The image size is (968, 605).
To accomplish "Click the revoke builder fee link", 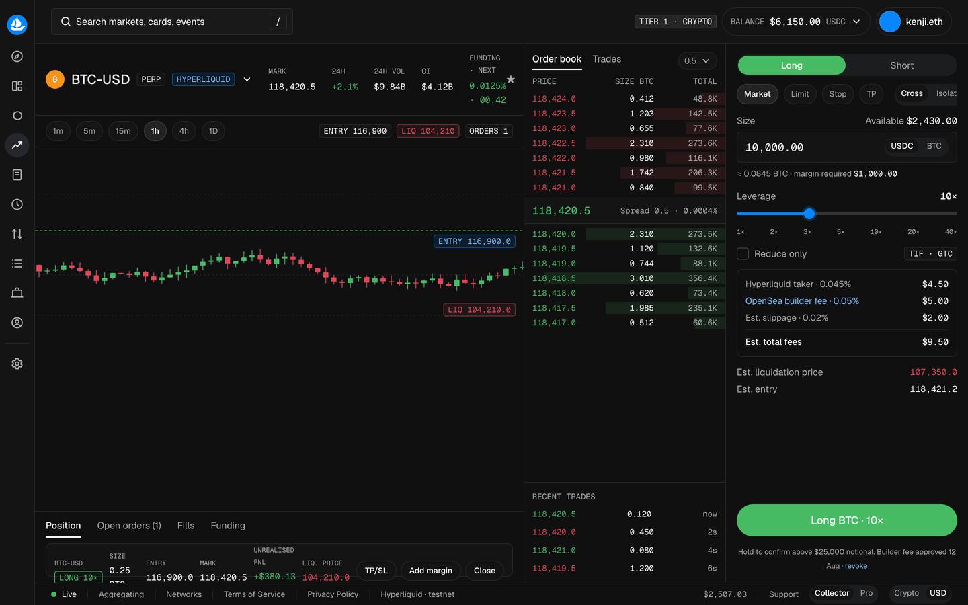I will [x=856, y=566].
